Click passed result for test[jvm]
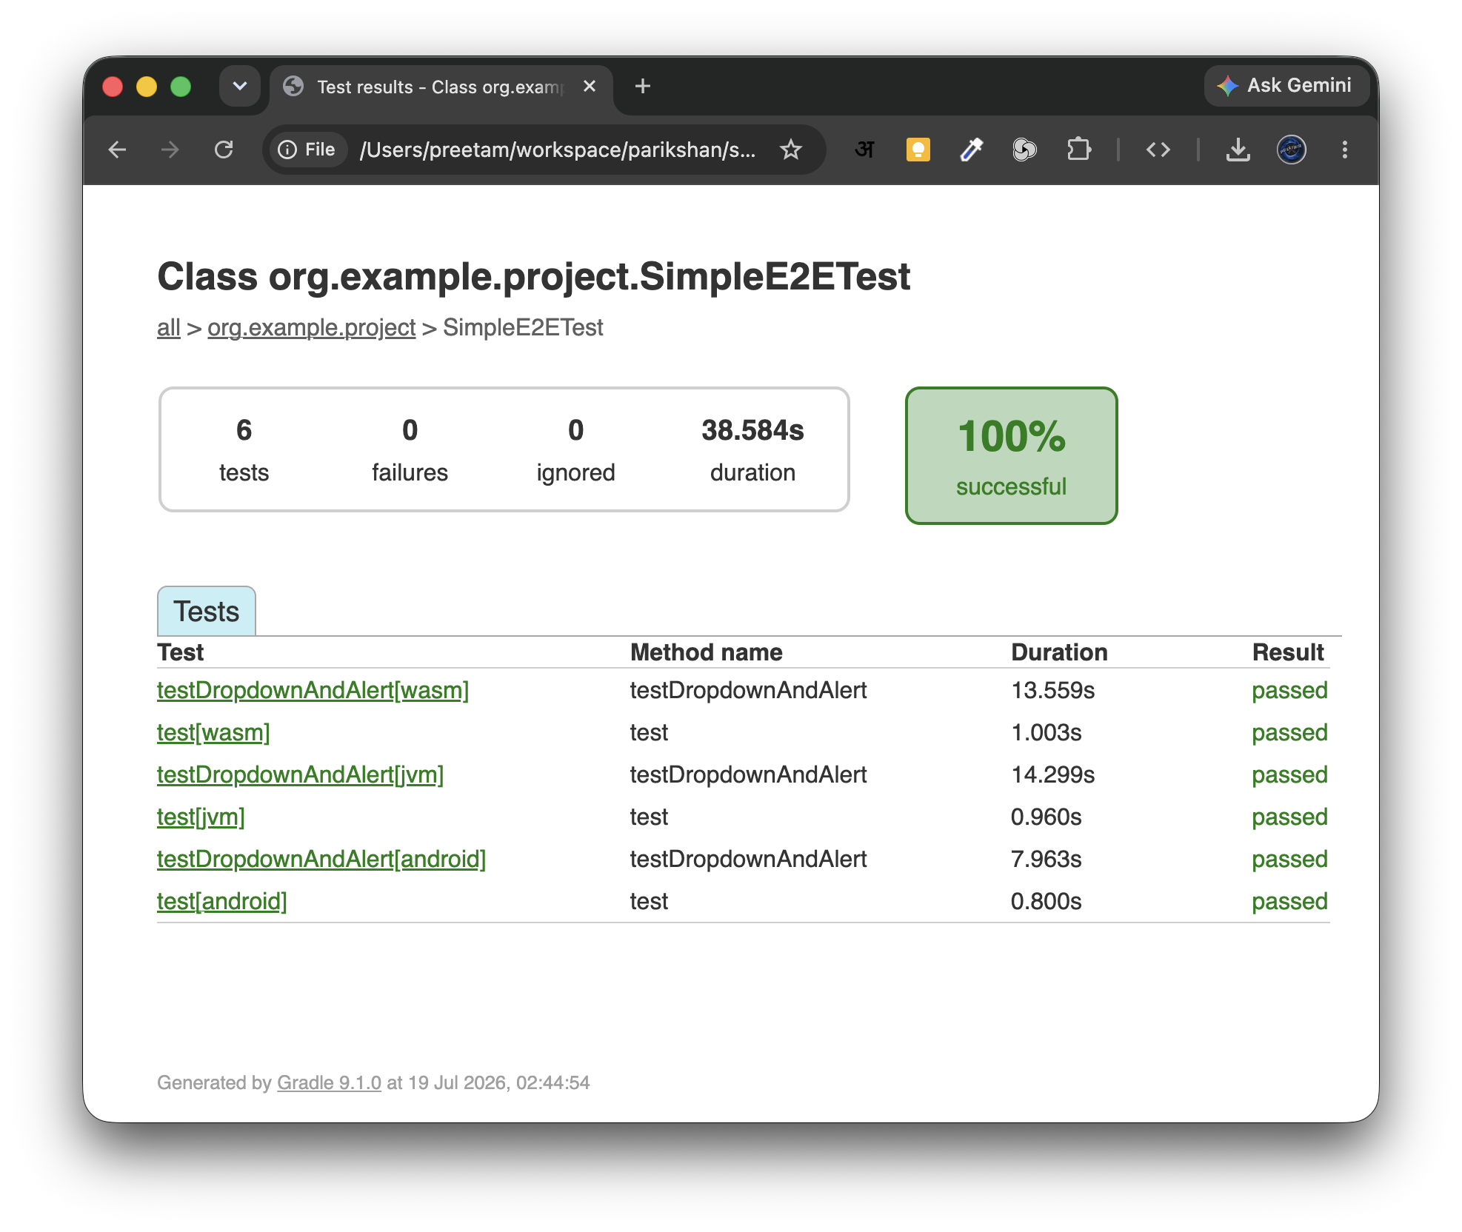1462x1232 pixels. 1289,817
